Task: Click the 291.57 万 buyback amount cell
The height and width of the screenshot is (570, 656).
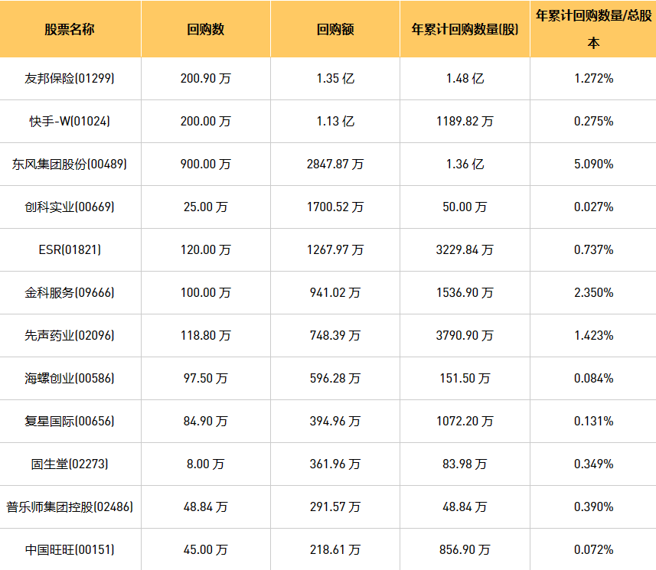Action: tap(335, 507)
